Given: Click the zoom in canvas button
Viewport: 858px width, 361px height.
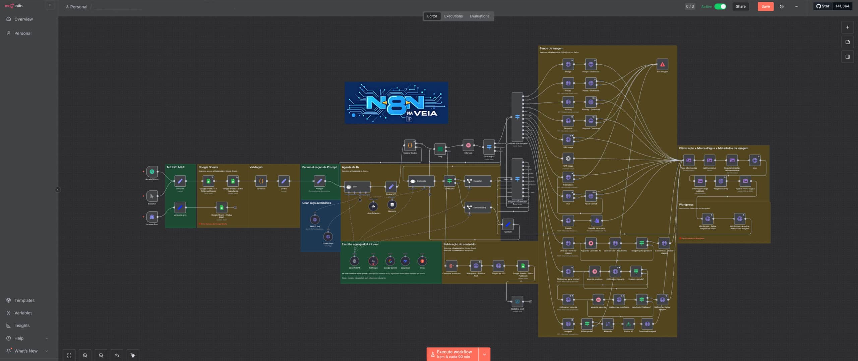Looking at the screenshot, I should click(x=85, y=355).
